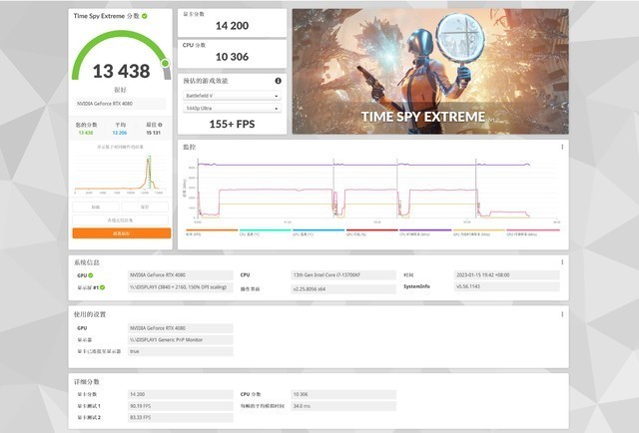Click the info icon for estimated game performance
This screenshot has height=433, width=639.
[278, 81]
